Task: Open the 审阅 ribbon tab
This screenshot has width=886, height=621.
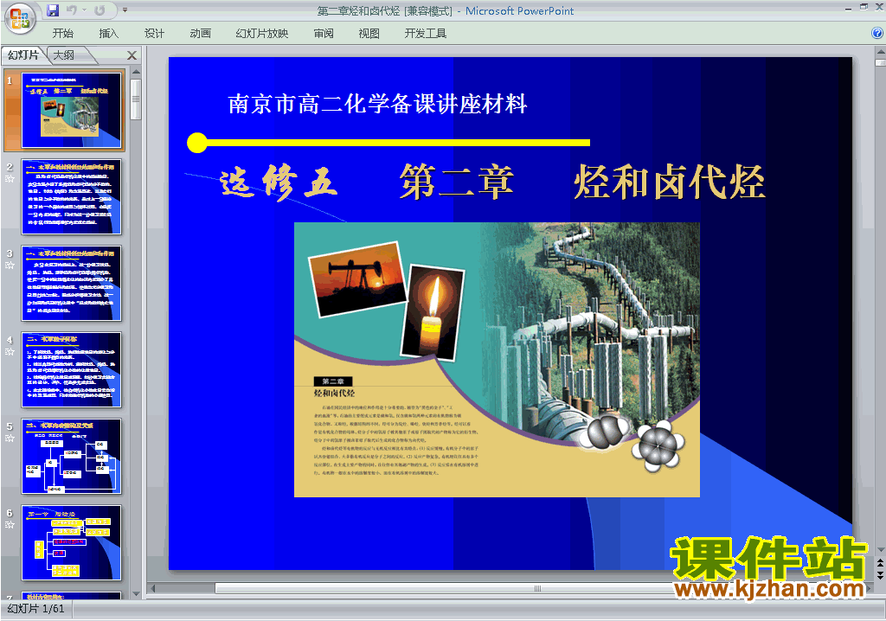Action: [324, 34]
